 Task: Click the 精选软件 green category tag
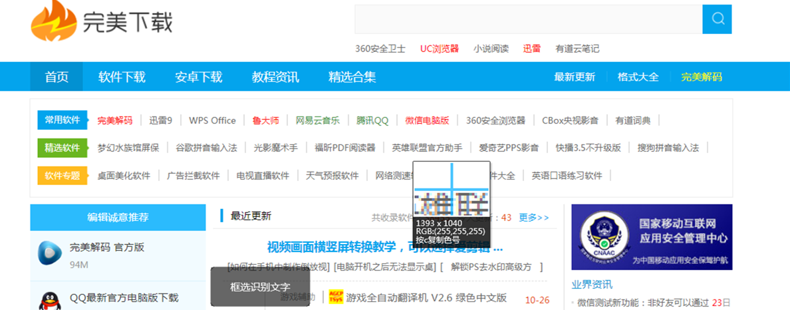coord(63,148)
